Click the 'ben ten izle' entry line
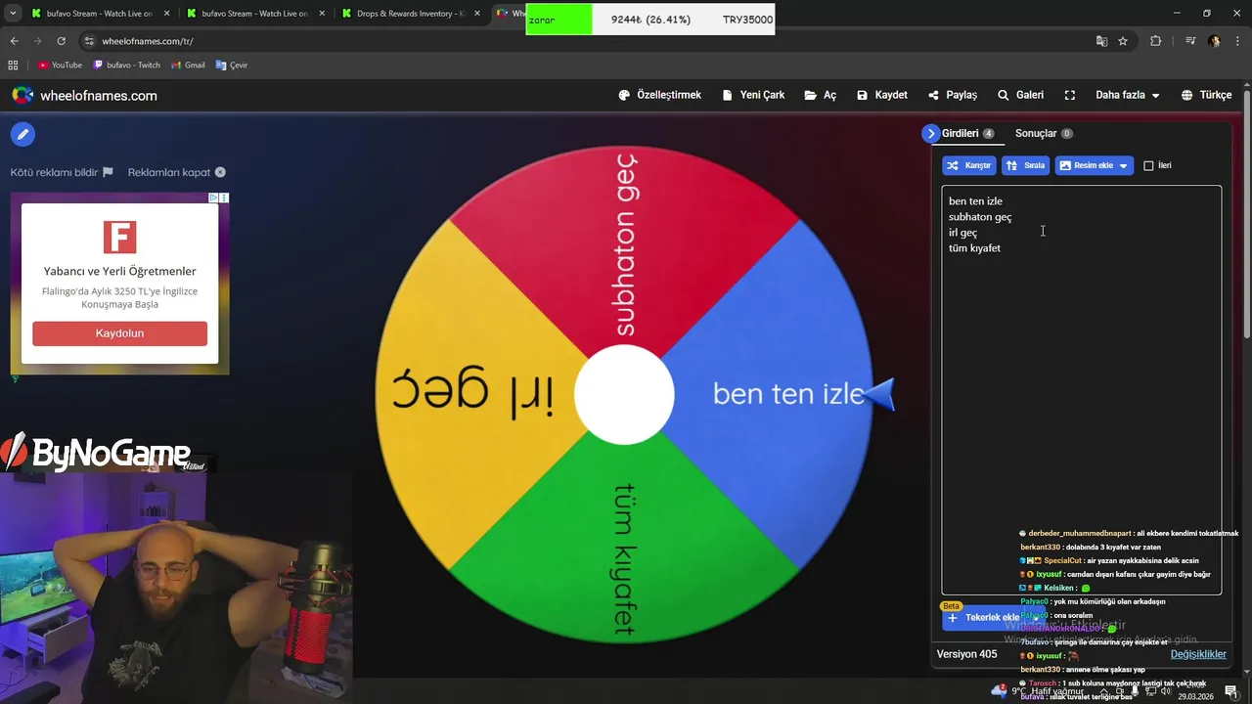1252x704 pixels. (975, 201)
